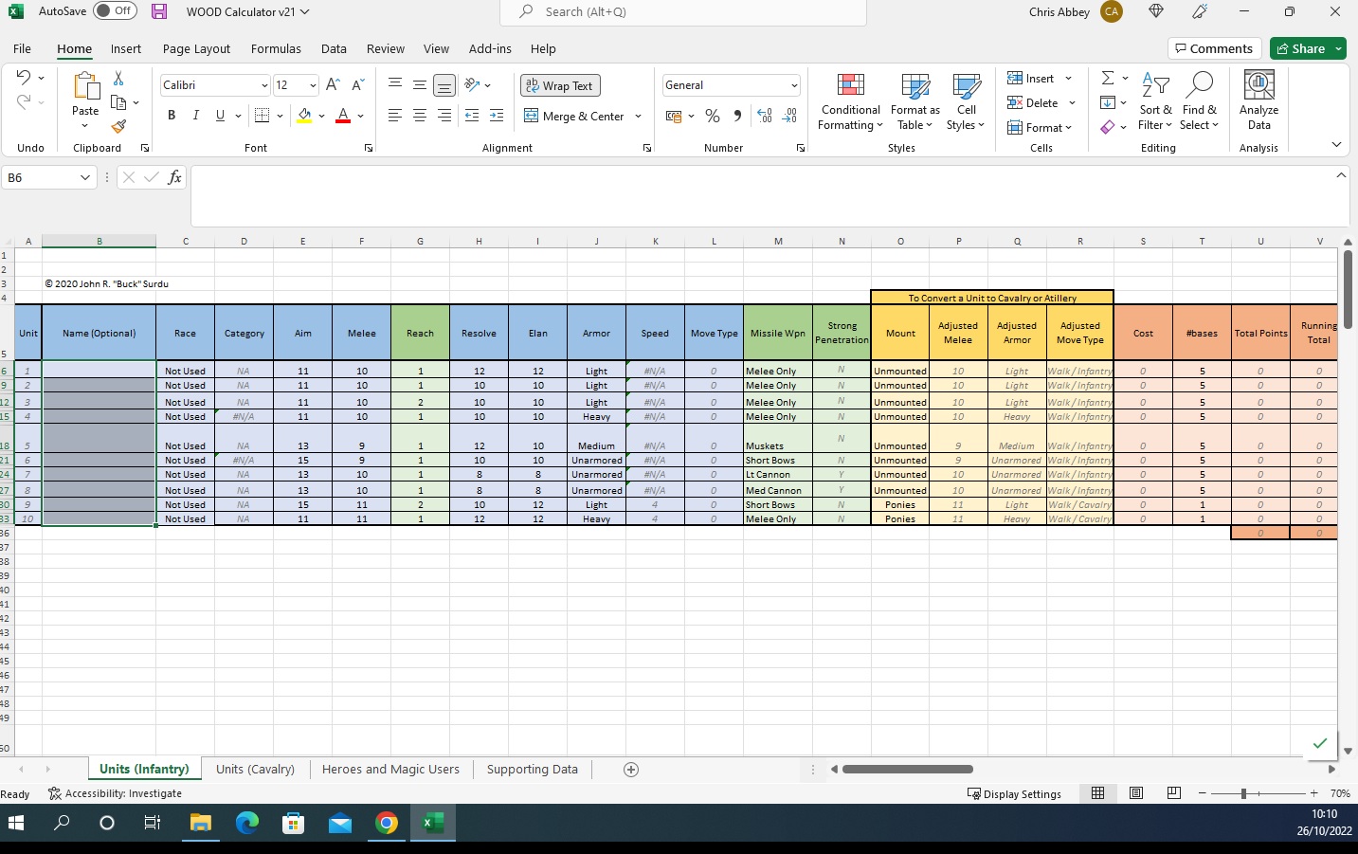
Task: Click the Percent Style icon
Action: coord(713,116)
